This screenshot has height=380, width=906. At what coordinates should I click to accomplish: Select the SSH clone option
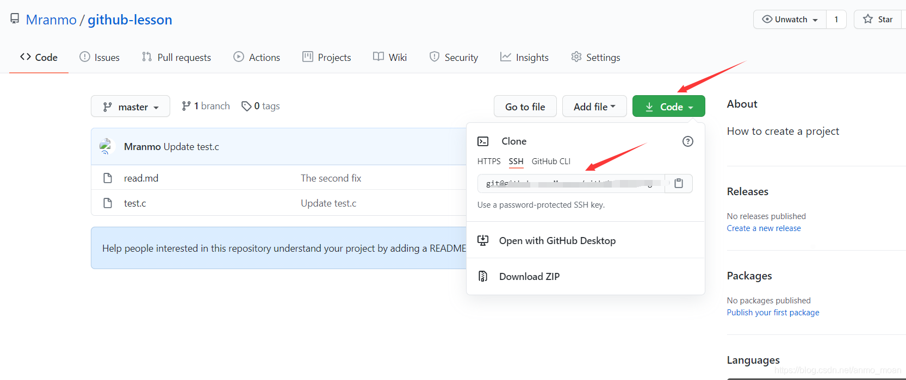[x=516, y=161]
